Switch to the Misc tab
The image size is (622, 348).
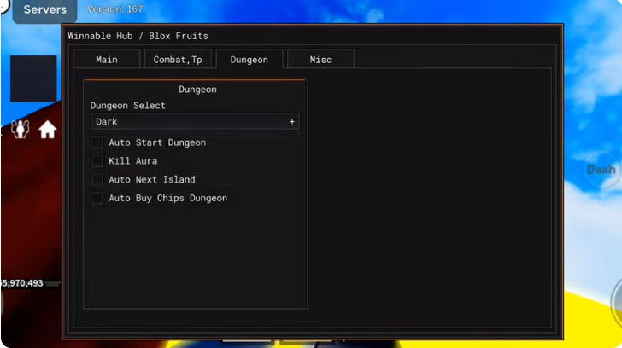320,60
